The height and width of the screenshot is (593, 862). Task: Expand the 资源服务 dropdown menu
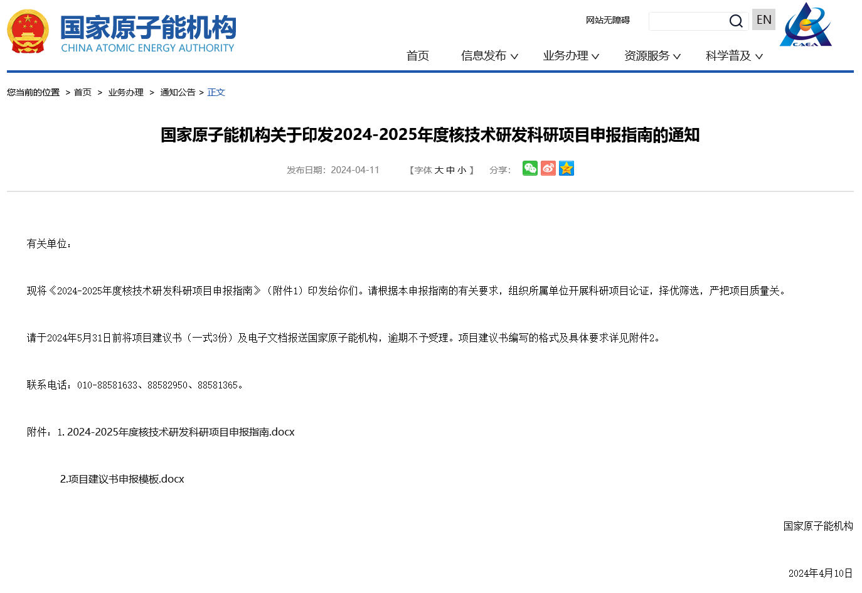[652, 56]
